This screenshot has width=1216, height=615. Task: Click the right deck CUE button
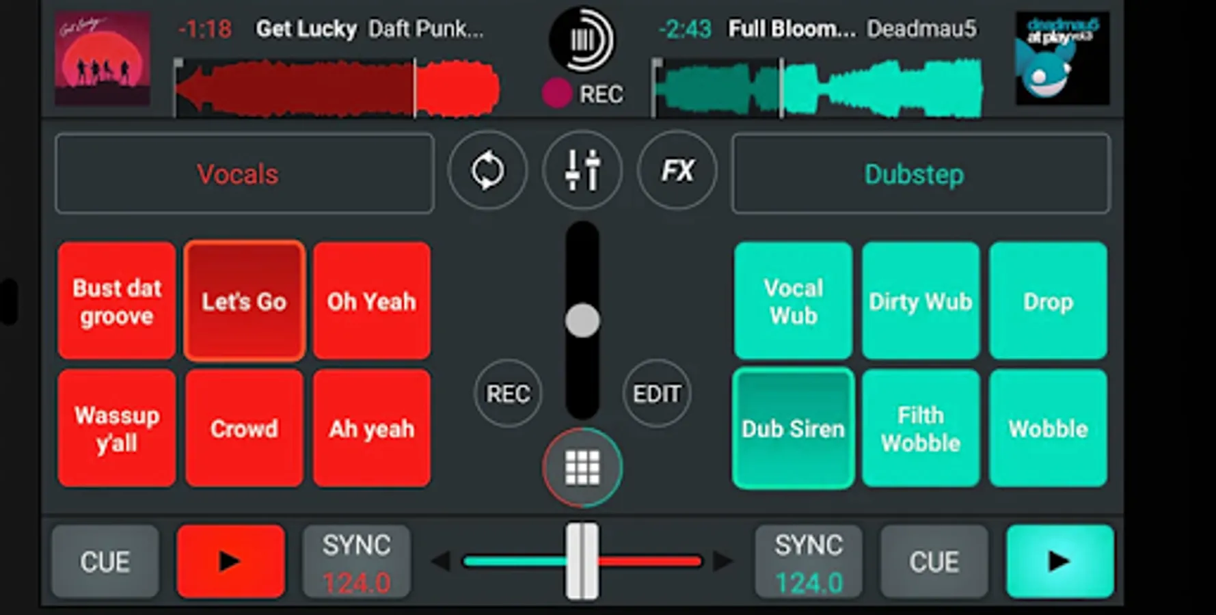(x=934, y=561)
